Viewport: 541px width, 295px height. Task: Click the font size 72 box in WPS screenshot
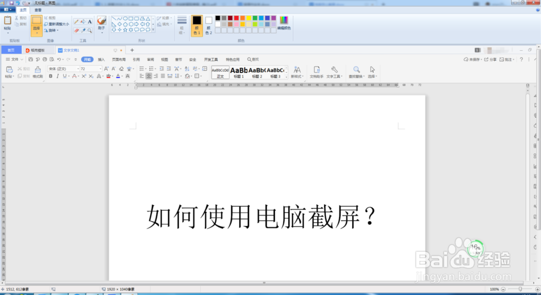[91, 69]
